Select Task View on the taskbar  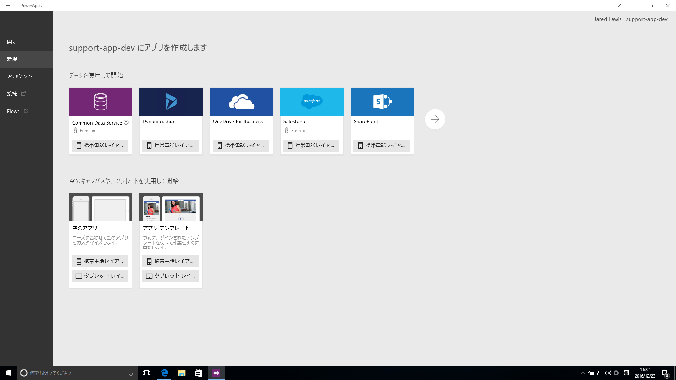pyautogui.click(x=146, y=373)
